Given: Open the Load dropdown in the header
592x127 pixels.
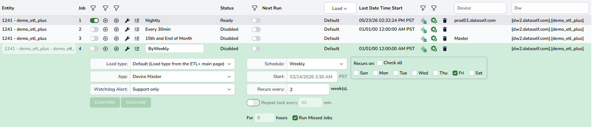Looking at the screenshot, I should [340, 8].
